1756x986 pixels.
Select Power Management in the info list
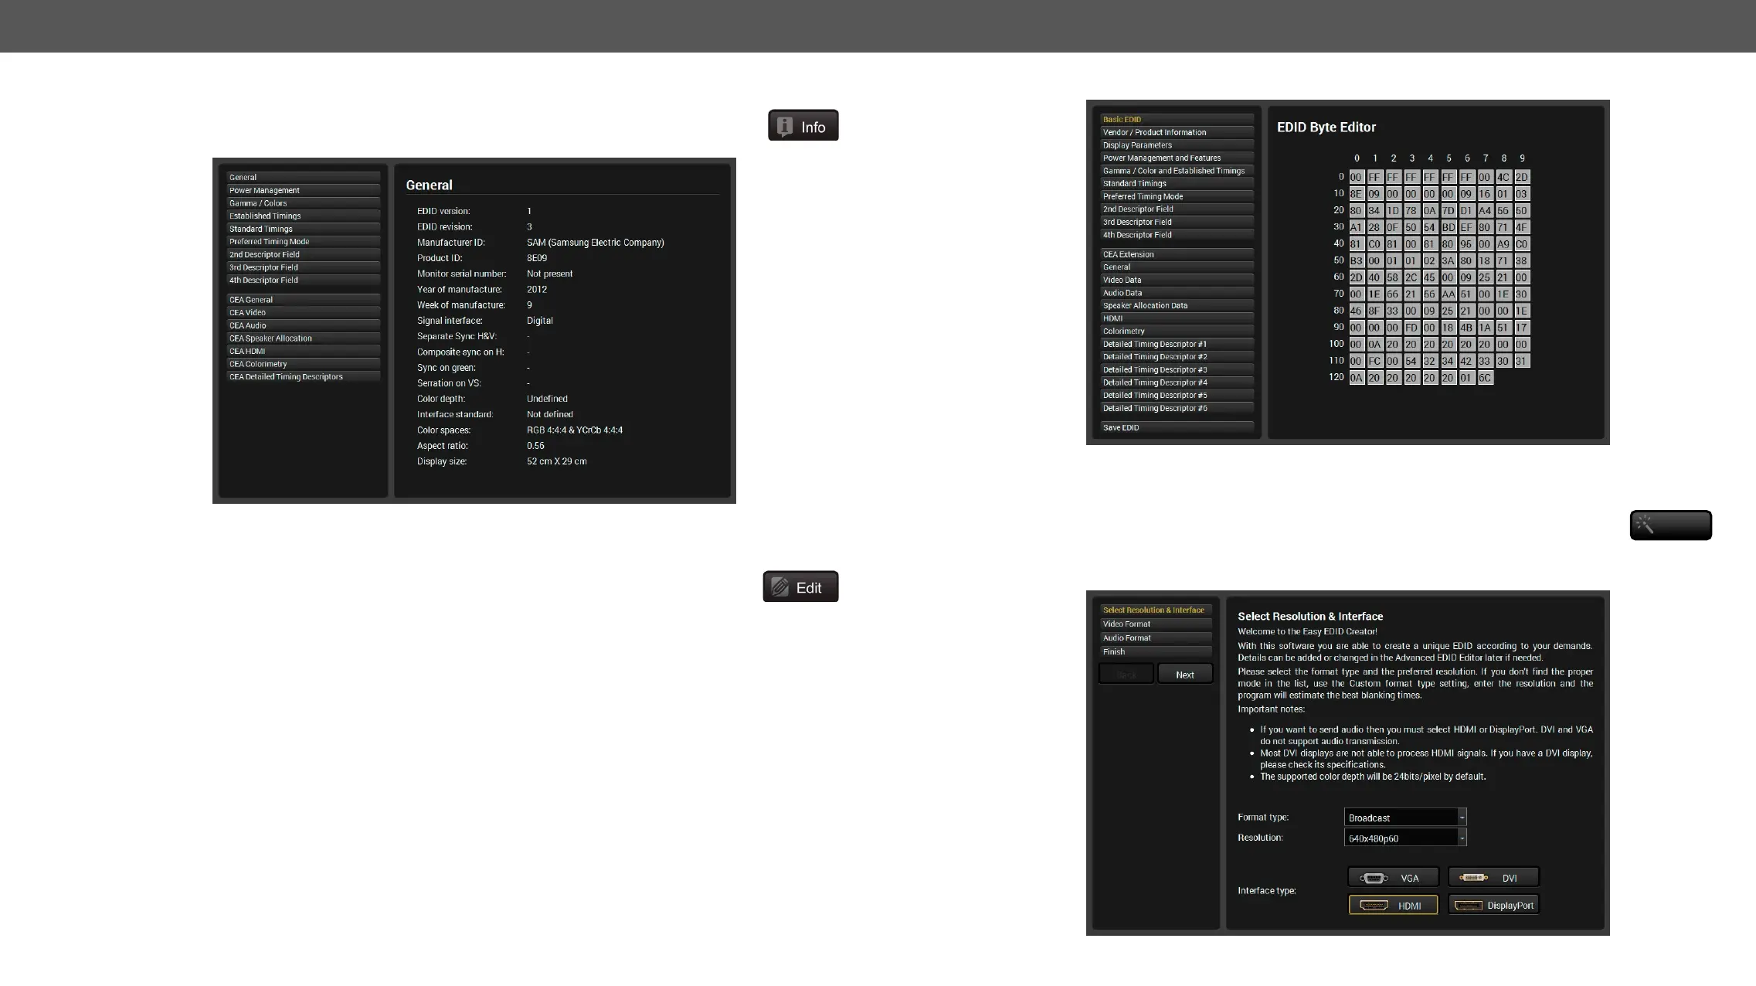[x=303, y=190]
